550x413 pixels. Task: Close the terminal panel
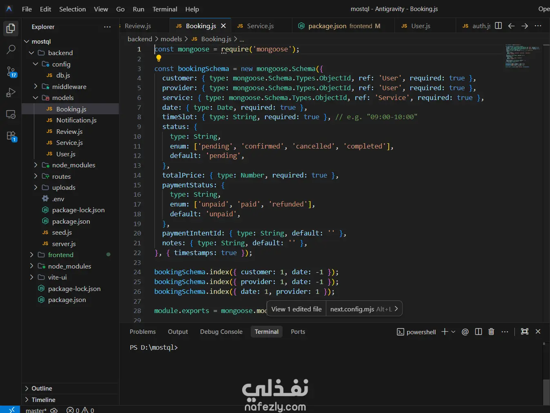click(x=538, y=332)
